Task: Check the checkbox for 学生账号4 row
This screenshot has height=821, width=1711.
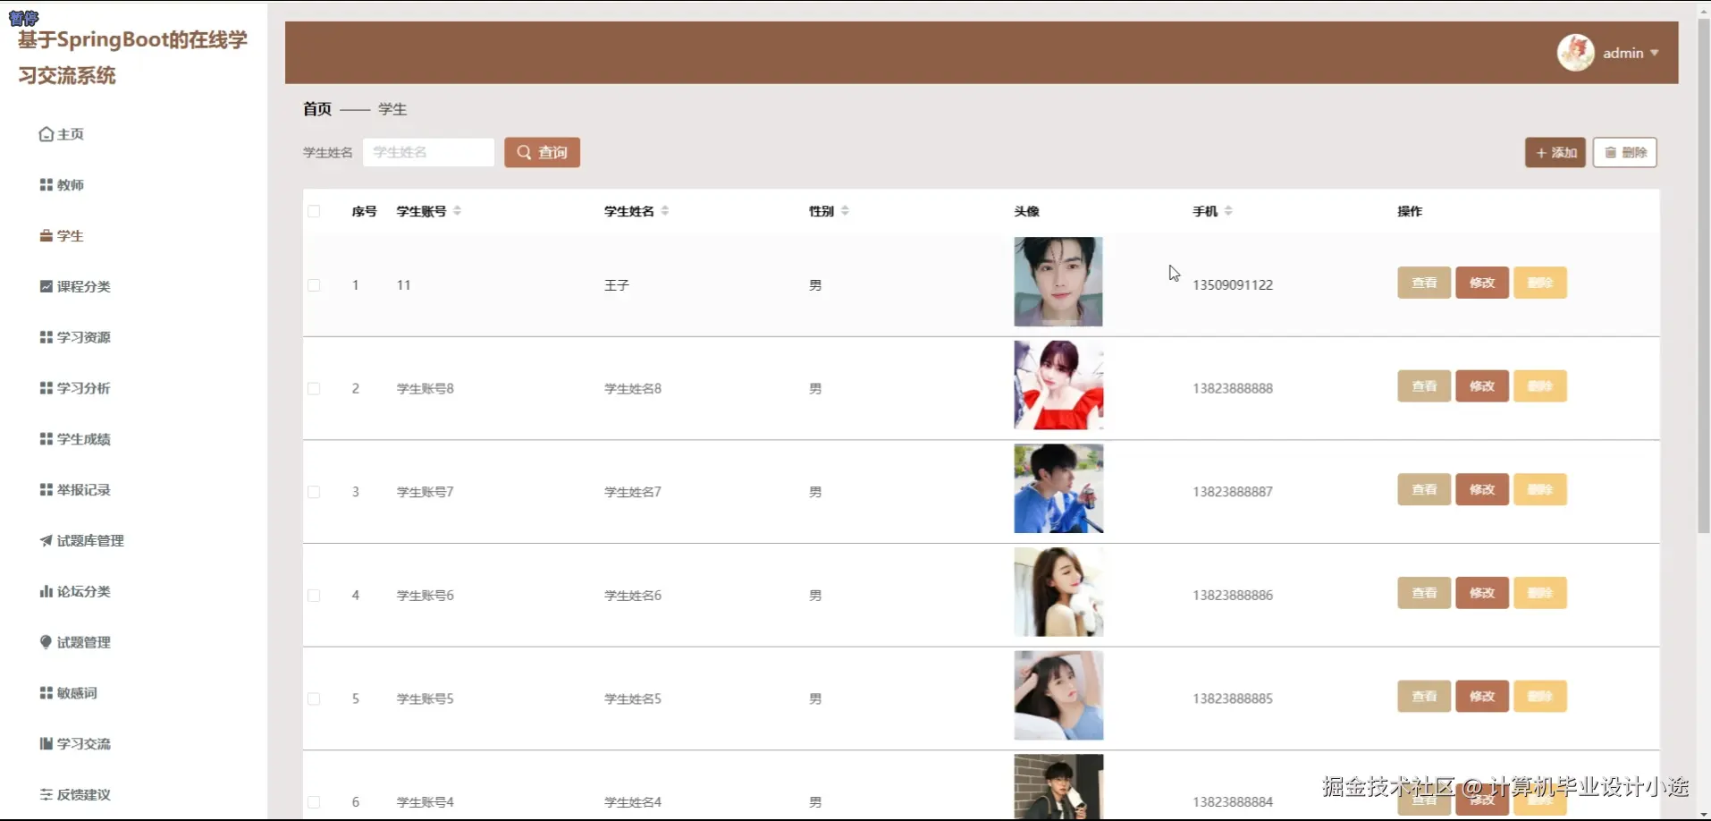Action: [314, 802]
